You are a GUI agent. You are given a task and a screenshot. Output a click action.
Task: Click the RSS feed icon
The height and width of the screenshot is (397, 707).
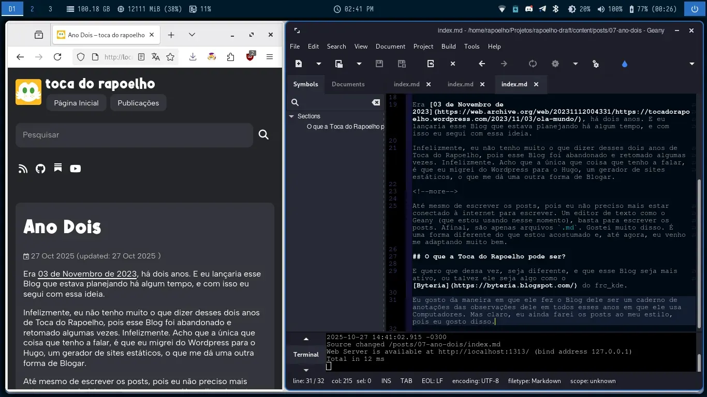click(x=23, y=169)
